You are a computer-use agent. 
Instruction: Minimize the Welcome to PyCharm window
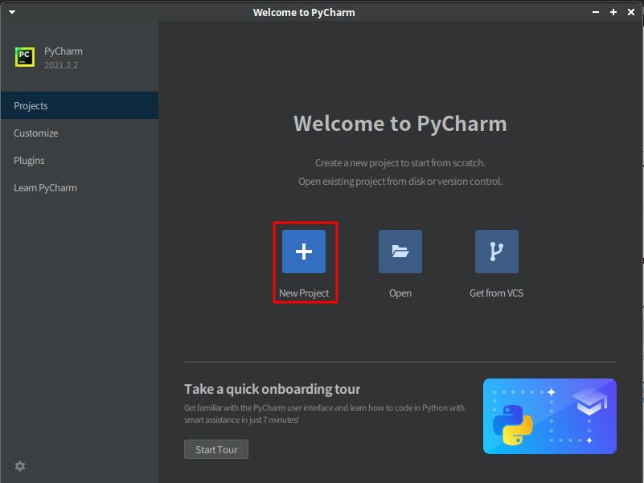(x=596, y=12)
